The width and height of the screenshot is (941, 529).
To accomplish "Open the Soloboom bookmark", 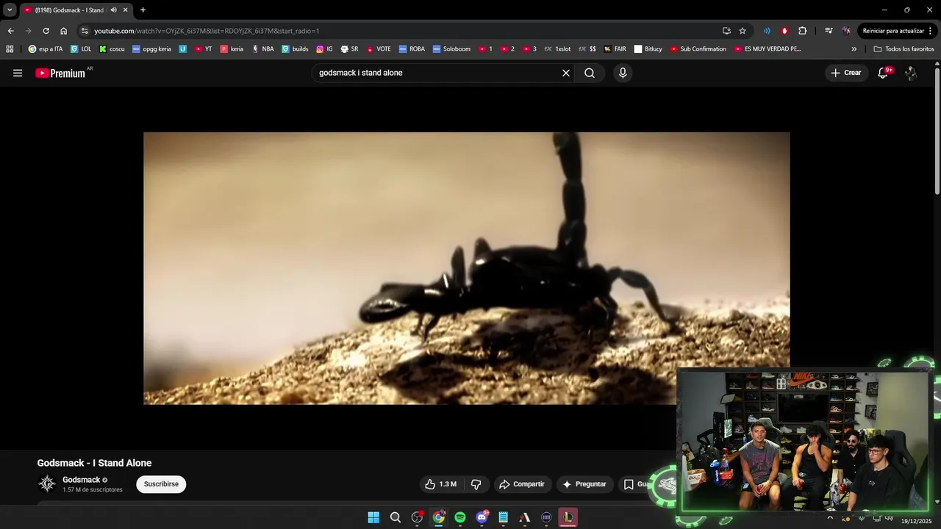I will tap(451, 49).
